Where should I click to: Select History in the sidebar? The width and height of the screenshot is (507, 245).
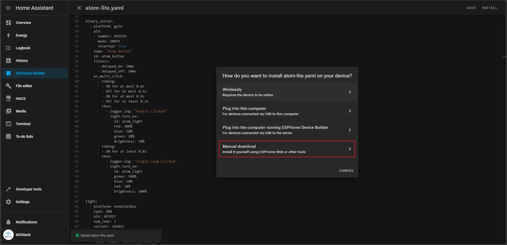(x=35, y=61)
